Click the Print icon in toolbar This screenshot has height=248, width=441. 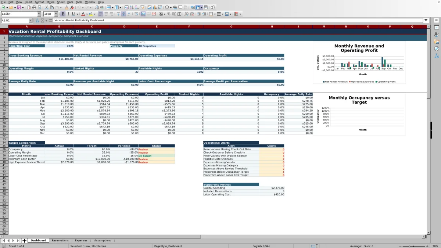[34, 7]
